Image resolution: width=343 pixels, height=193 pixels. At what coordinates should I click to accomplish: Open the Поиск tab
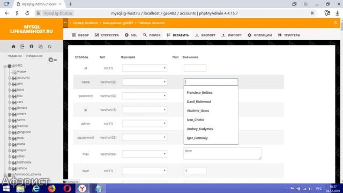(152, 35)
